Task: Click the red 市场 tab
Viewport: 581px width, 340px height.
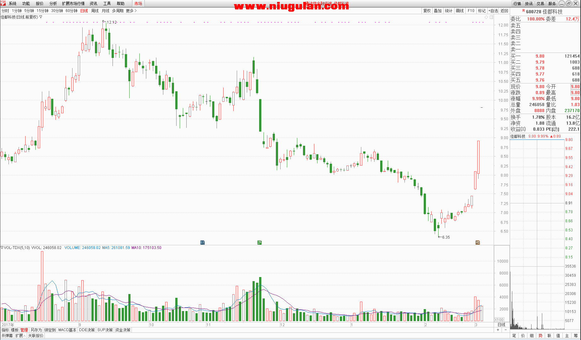Action: coord(138,3)
